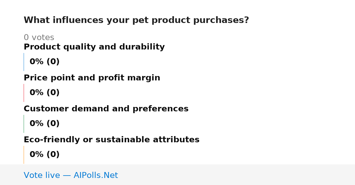This screenshot has height=185, width=355.
Task: Click the 0% (0) result under Customer demand
Action: 45,124
